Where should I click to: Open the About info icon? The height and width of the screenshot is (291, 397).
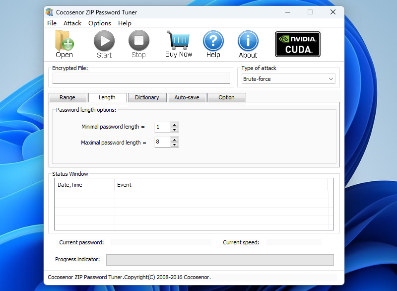[x=248, y=41]
